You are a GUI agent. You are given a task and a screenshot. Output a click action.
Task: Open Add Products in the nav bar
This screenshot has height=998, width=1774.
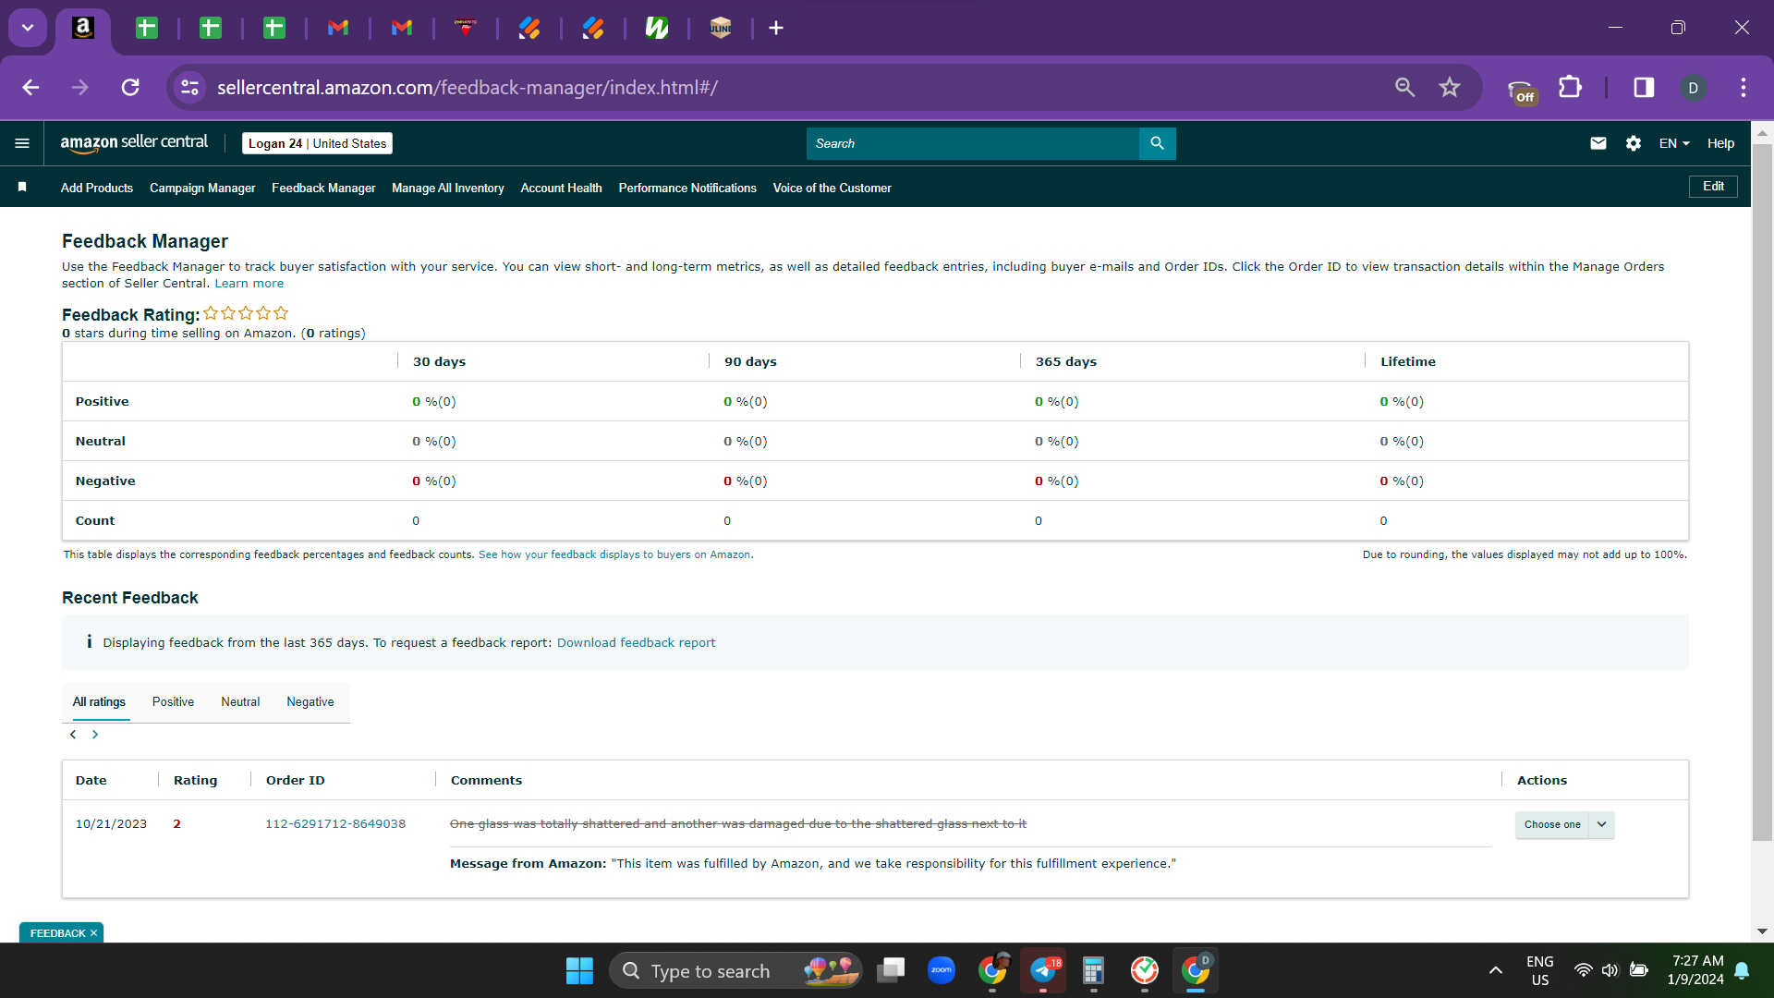(x=97, y=188)
